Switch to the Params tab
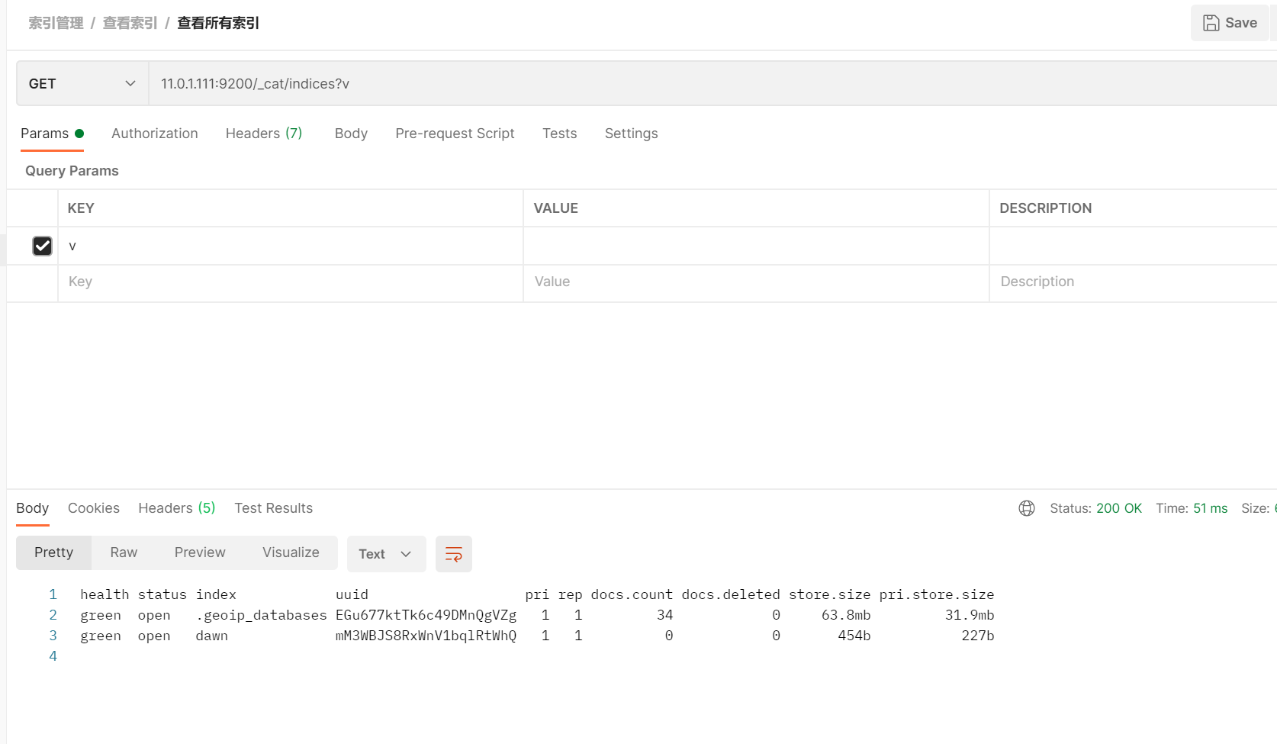The width and height of the screenshot is (1277, 744). 52,134
